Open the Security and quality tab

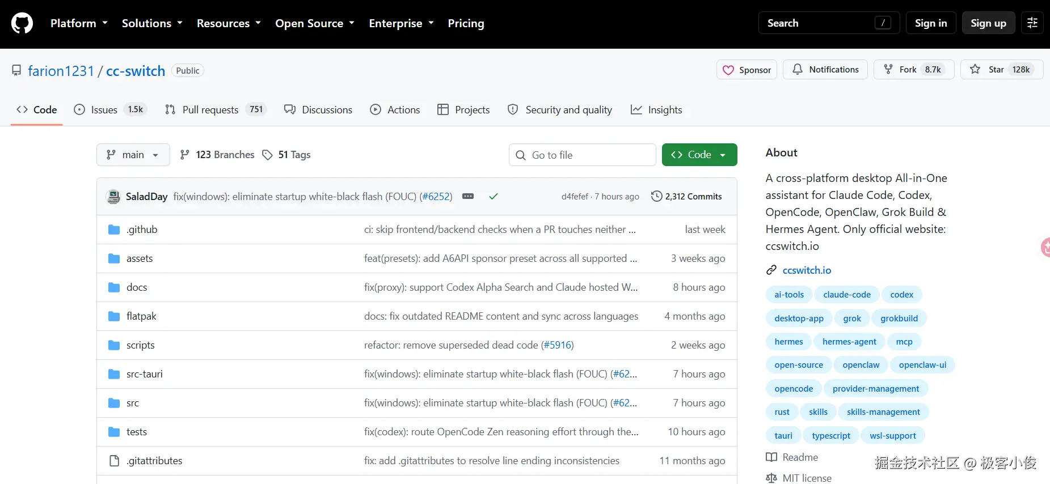pos(560,110)
